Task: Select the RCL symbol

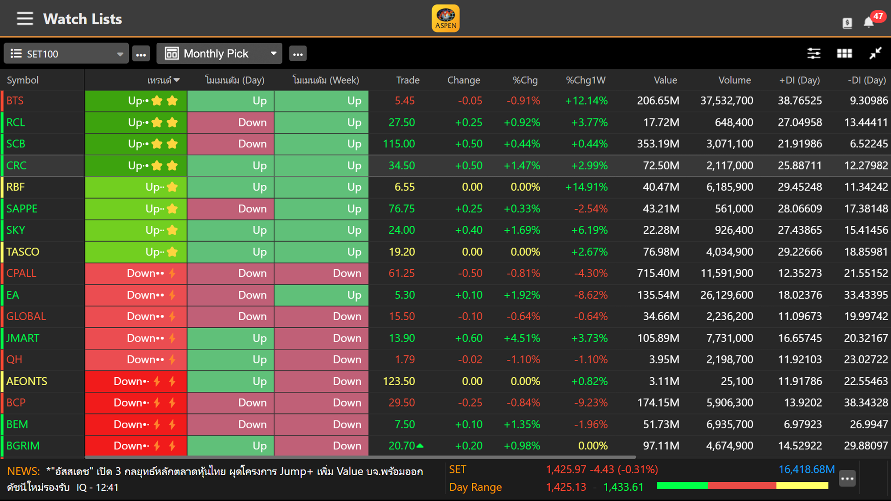Action: pos(16,122)
